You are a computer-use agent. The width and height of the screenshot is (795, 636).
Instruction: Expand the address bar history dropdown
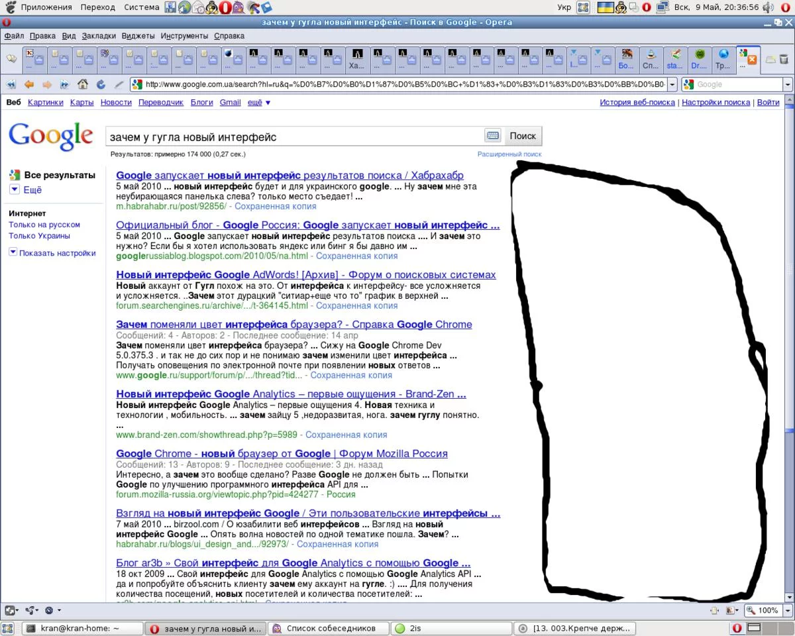point(672,84)
